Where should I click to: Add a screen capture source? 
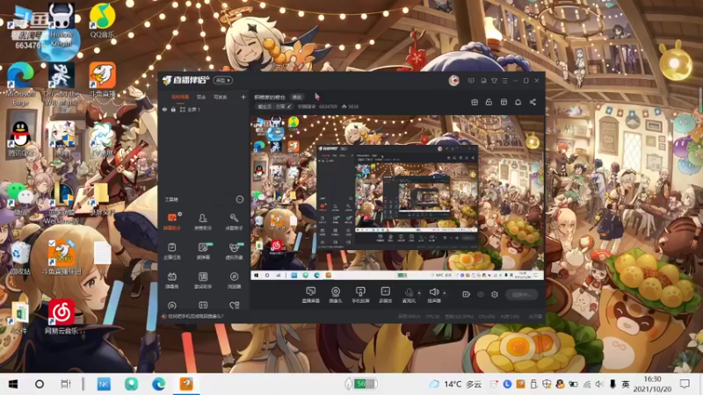pyautogui.click(x=311, y=295)
